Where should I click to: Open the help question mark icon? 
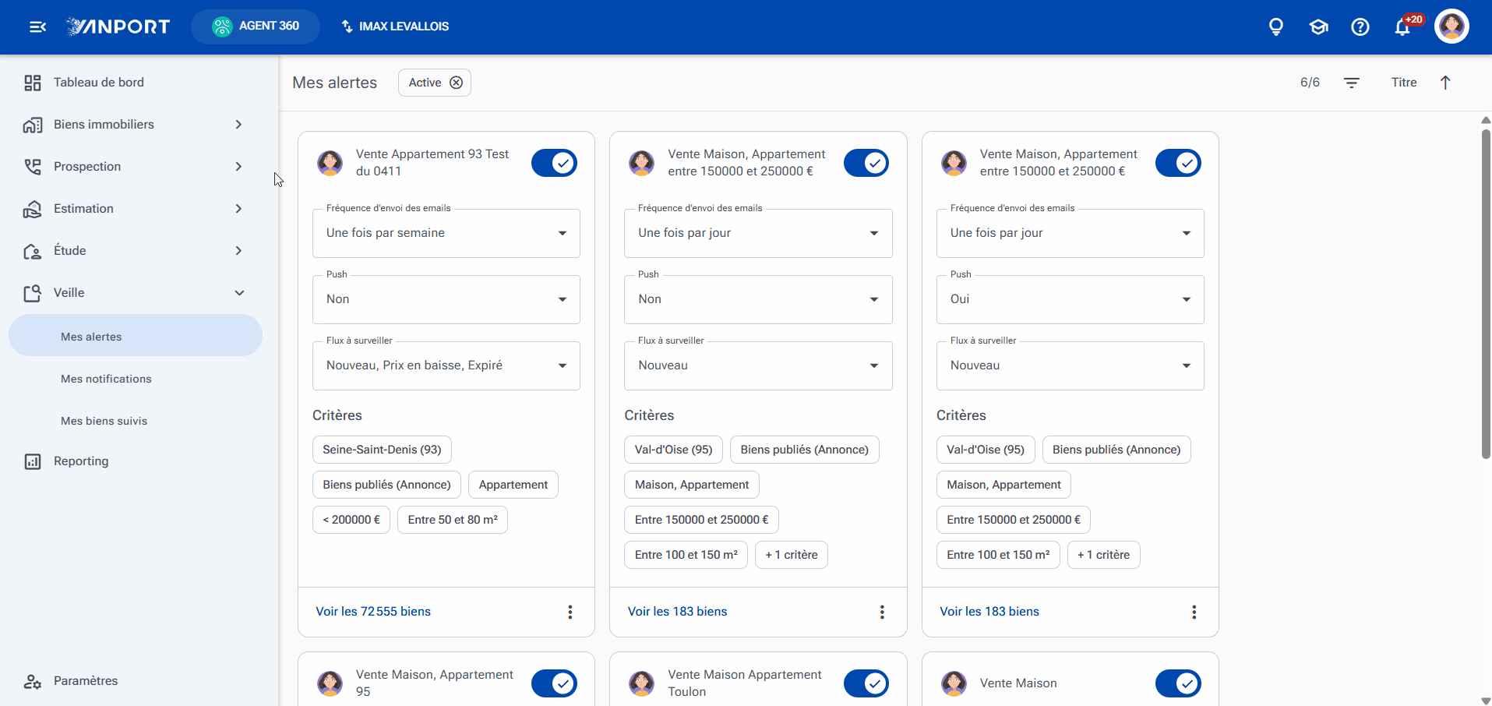pos(1360,27)
